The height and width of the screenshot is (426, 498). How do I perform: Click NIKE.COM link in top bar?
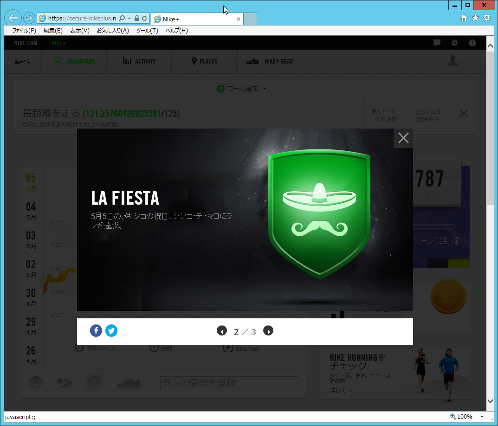[x=26, y=43]
